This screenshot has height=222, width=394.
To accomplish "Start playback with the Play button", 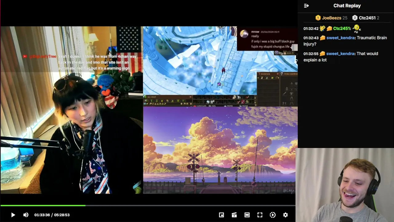I will coord(13,215).
